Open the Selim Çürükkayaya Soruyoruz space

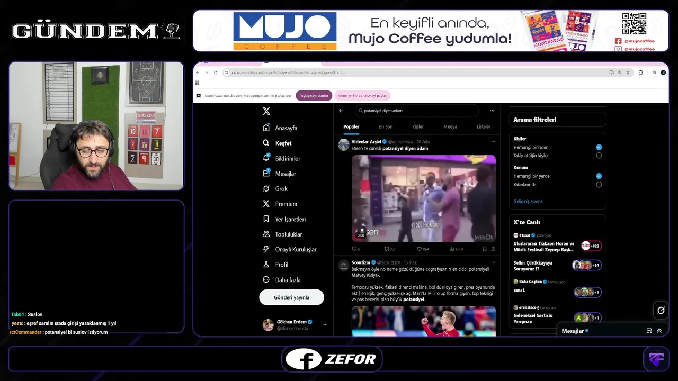pyautogui.click(x=557, y=265)
